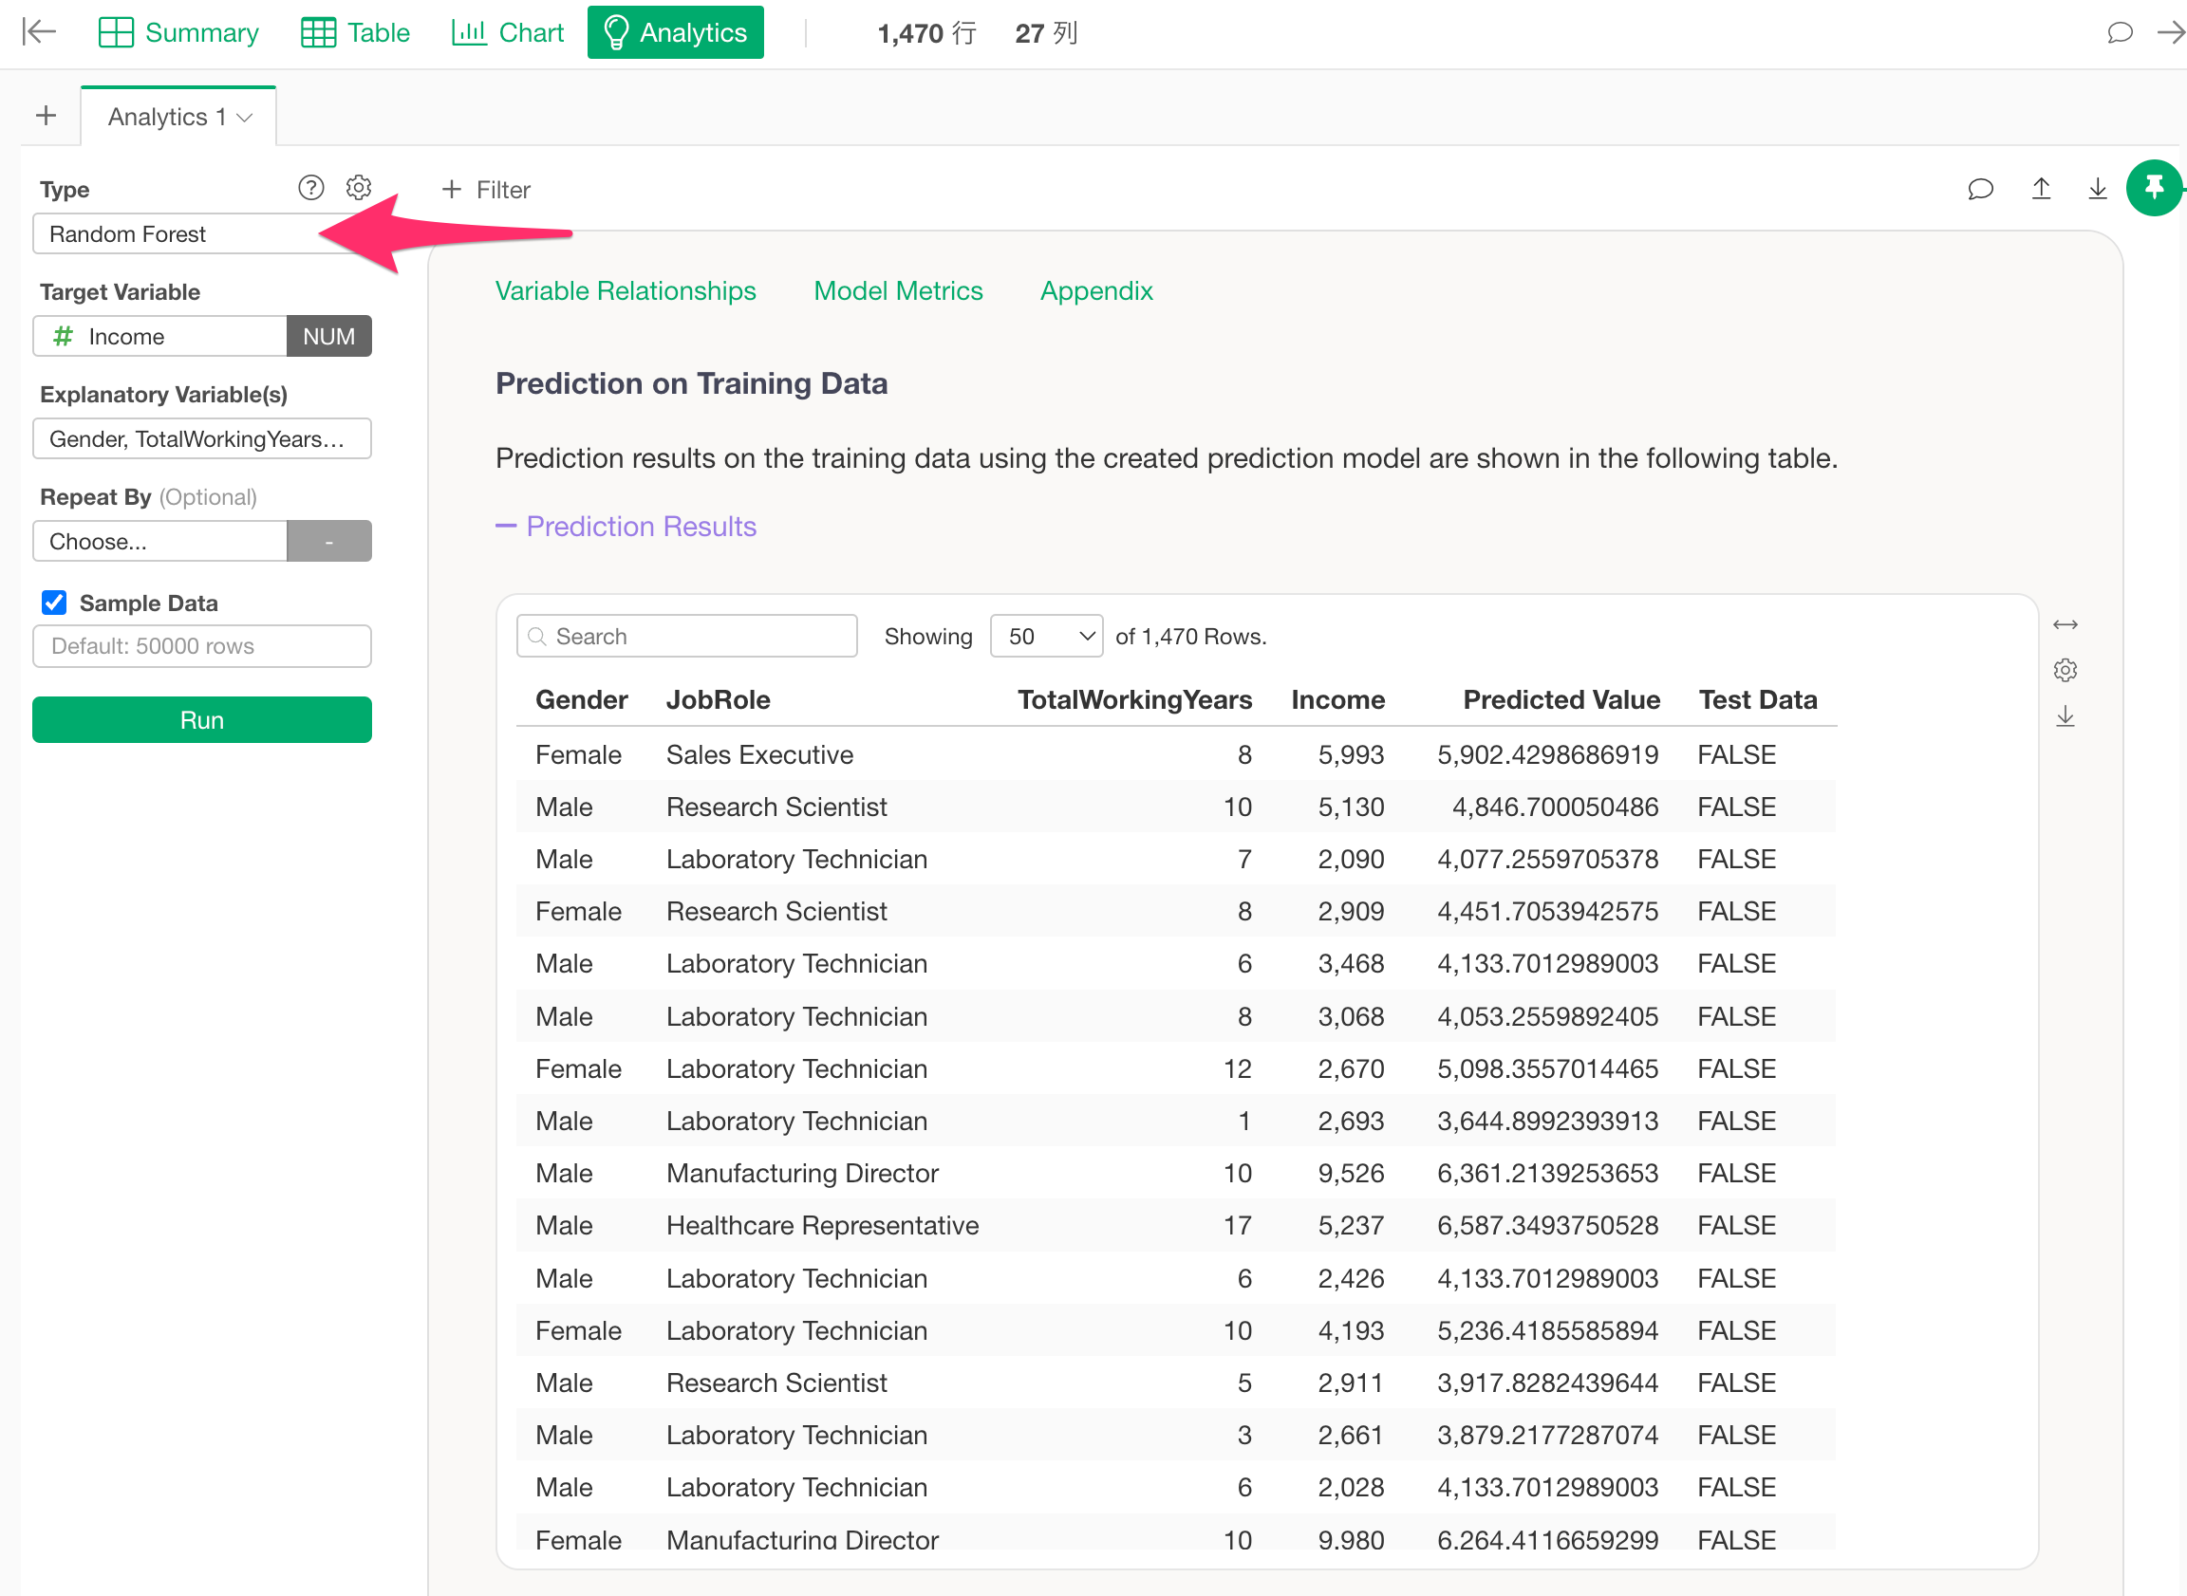Click the help question mark icon by Type

pyautogui.click(x=310, y=188)
